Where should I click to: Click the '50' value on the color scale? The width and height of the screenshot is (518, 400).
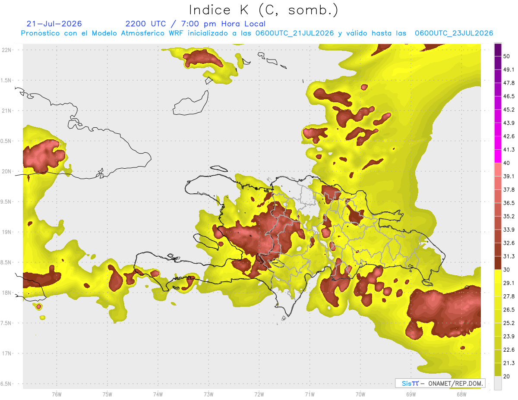click(507, 56)
